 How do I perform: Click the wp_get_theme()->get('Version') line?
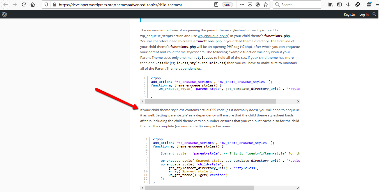point(198,175)
